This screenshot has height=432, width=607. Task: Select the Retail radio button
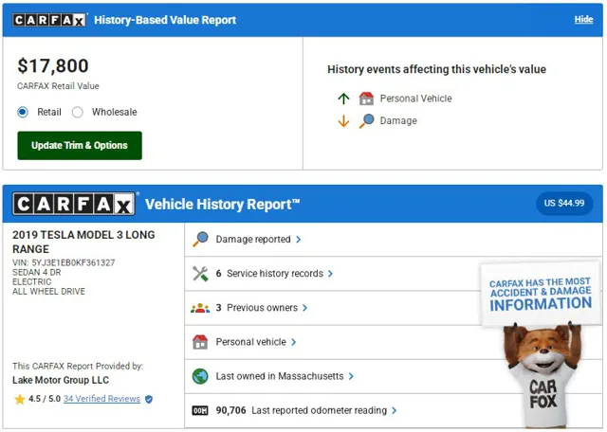point(23,112)
